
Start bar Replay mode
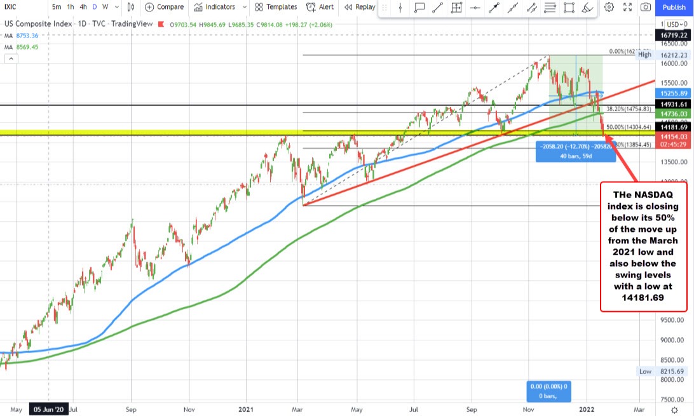pyautogui.click(x=360, y=7)
